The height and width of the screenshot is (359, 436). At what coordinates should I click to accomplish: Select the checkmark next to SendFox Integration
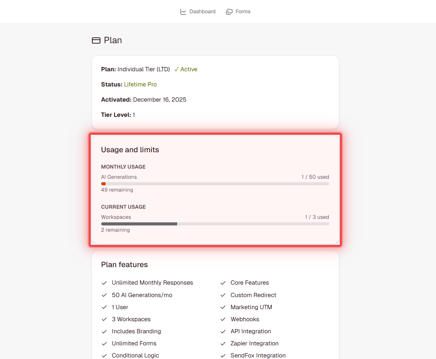coord(222,355)
